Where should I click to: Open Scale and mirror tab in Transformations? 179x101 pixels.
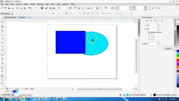[x=155, y=21]
